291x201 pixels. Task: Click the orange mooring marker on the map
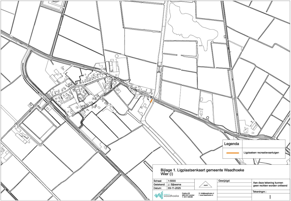click(x=151, y=101)
